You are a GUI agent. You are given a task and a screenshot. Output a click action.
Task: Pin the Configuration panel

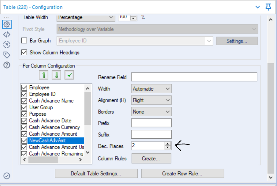[x=268, y=7]
